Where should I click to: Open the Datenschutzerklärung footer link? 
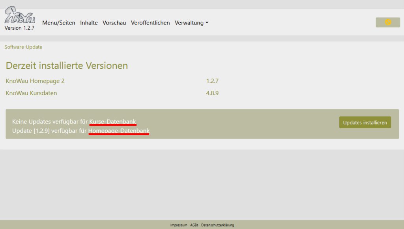click(x=217, y=225)
